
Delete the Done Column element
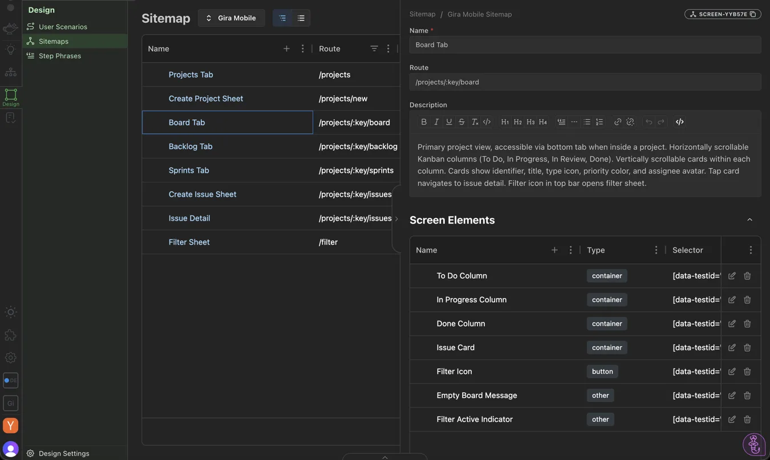point(747,324)
